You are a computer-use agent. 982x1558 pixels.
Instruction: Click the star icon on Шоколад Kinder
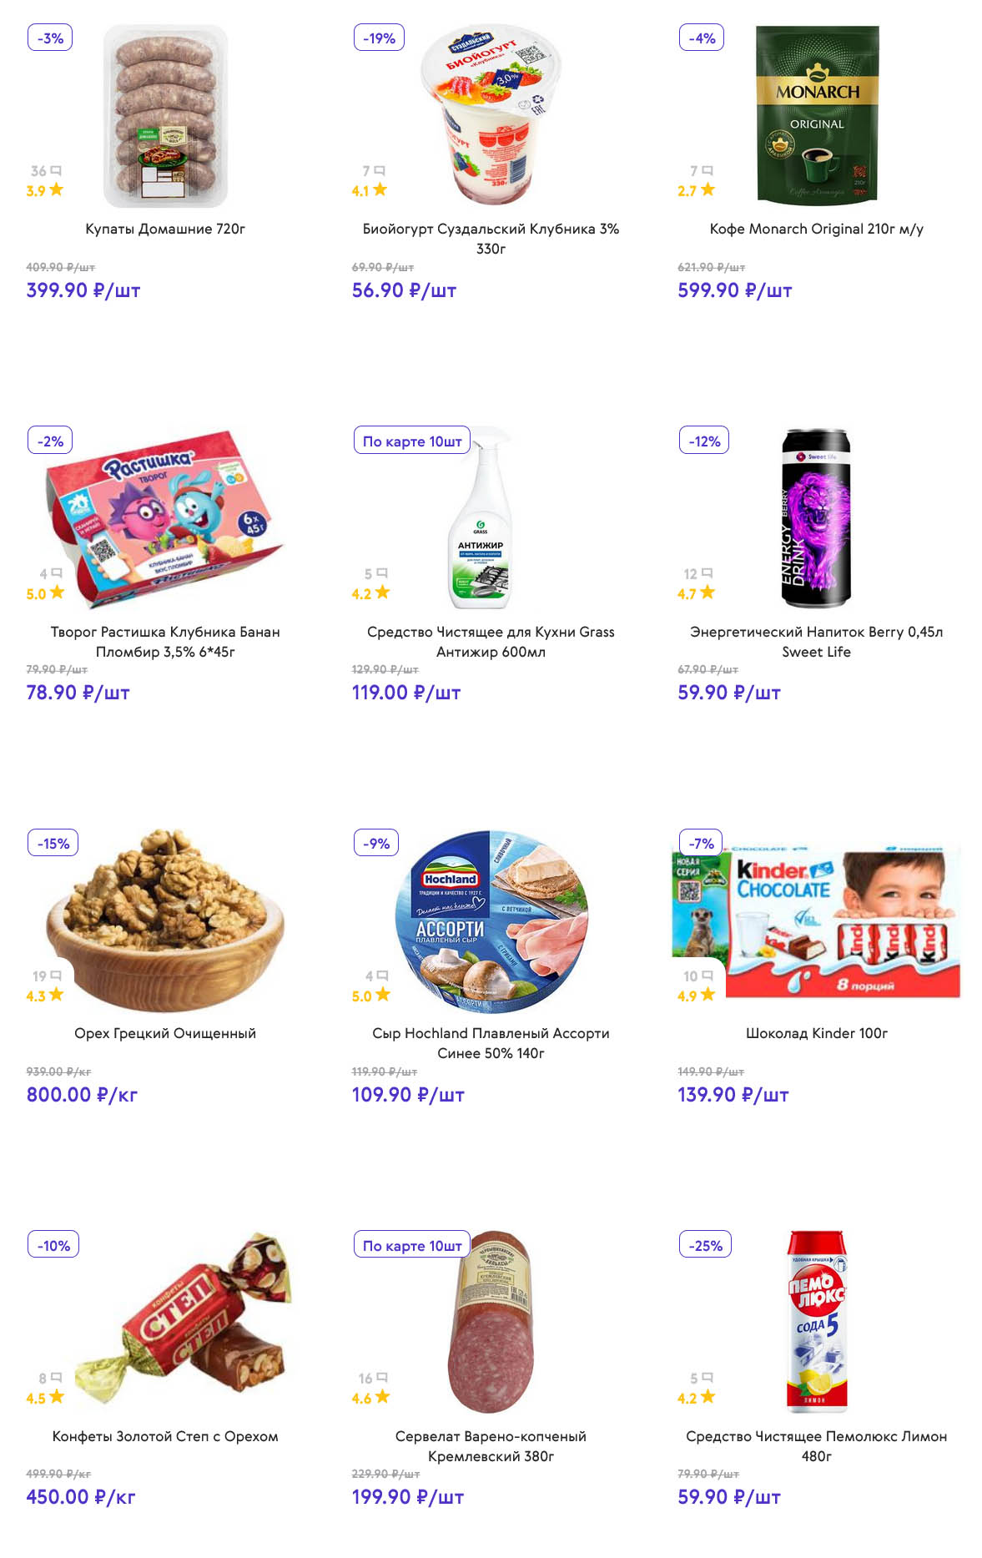tap(708, 994)
